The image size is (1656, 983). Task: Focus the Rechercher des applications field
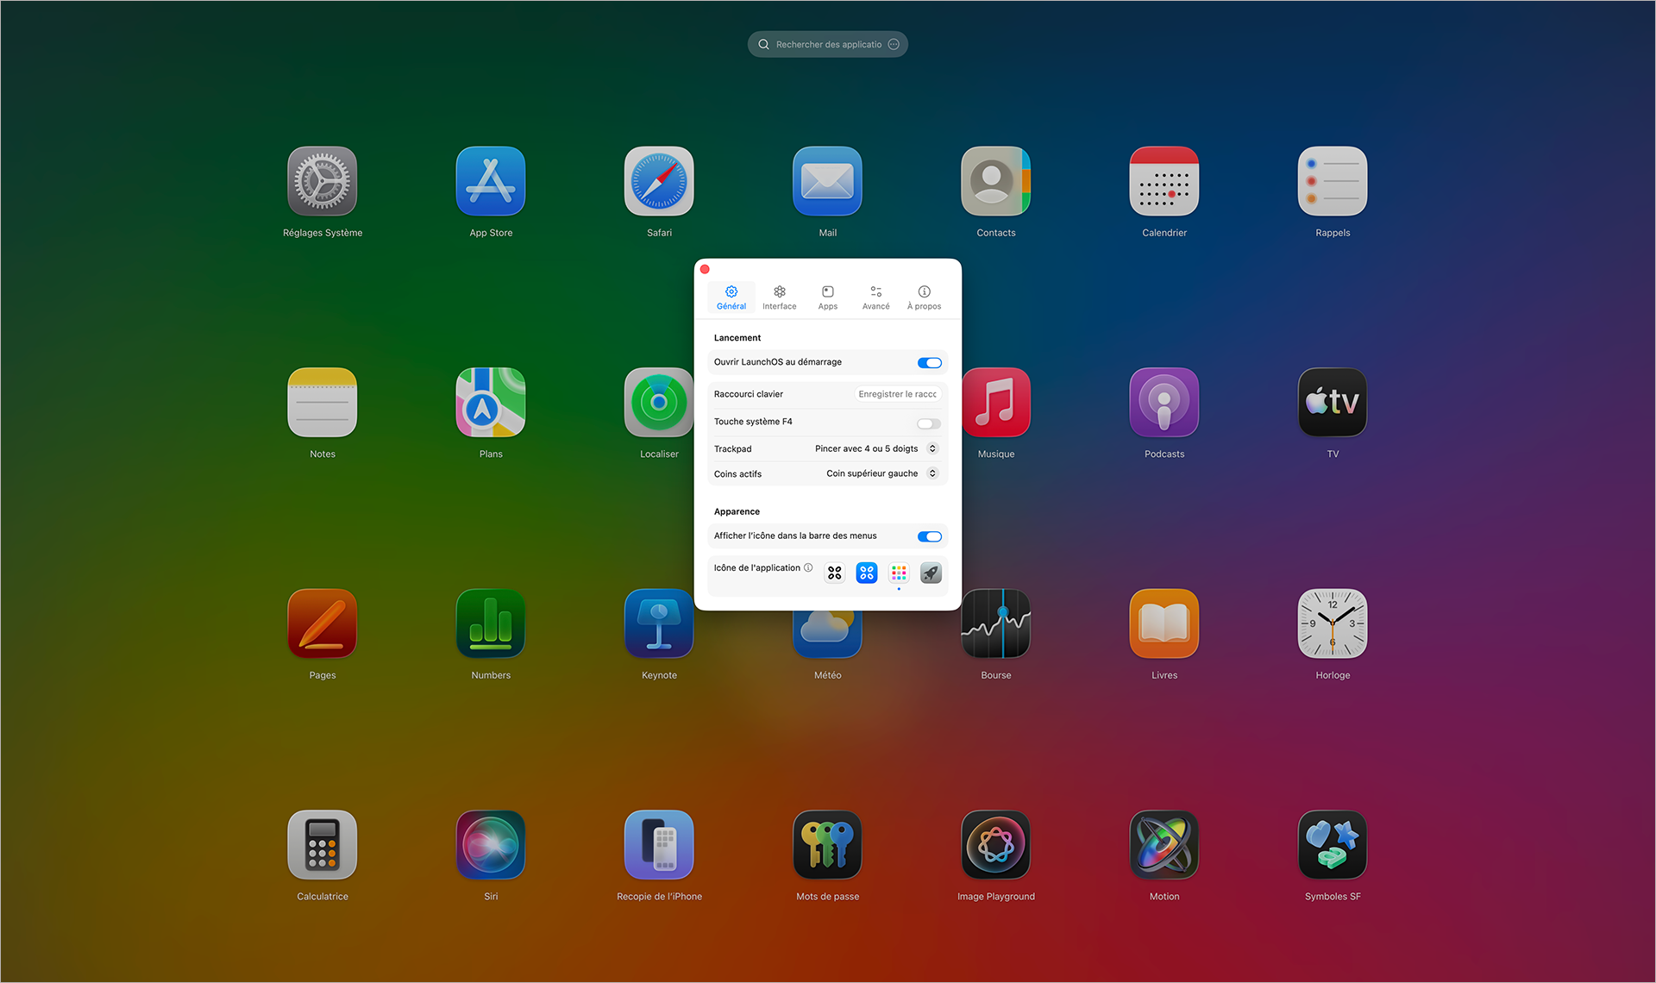click(827, 44)
